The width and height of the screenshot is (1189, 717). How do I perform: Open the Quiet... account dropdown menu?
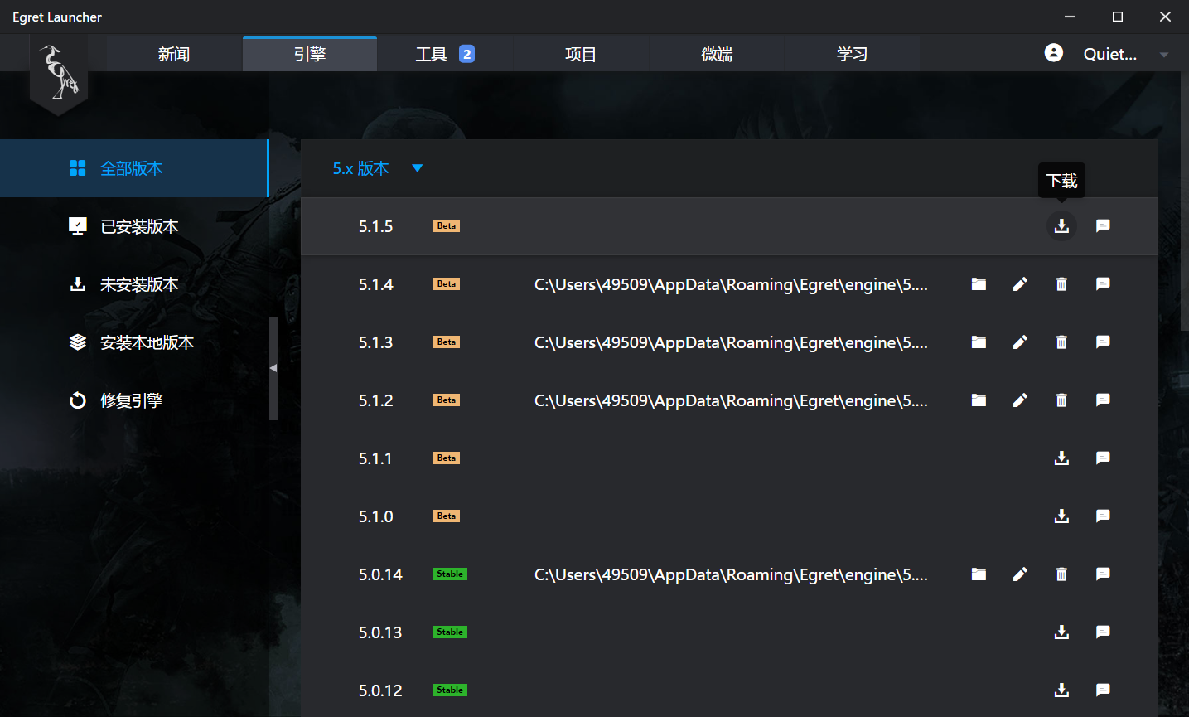1163,55
